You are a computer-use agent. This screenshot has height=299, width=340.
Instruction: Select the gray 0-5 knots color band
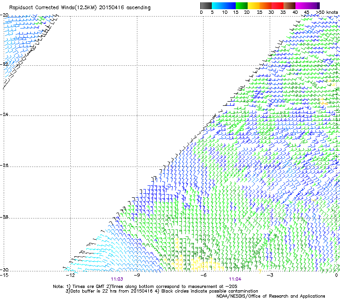click(206, 6)
